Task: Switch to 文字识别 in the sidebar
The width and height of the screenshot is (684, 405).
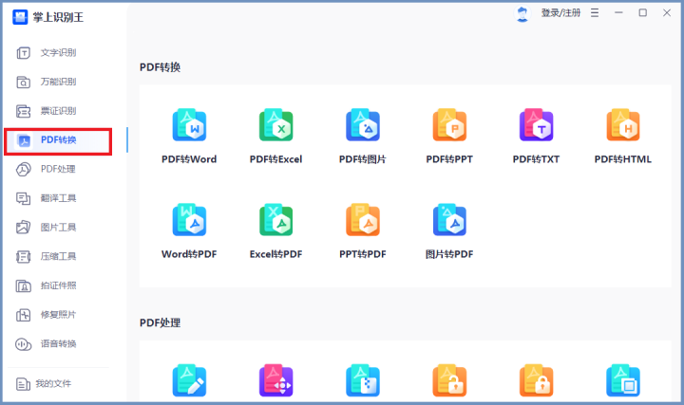Action: (58, 53)
